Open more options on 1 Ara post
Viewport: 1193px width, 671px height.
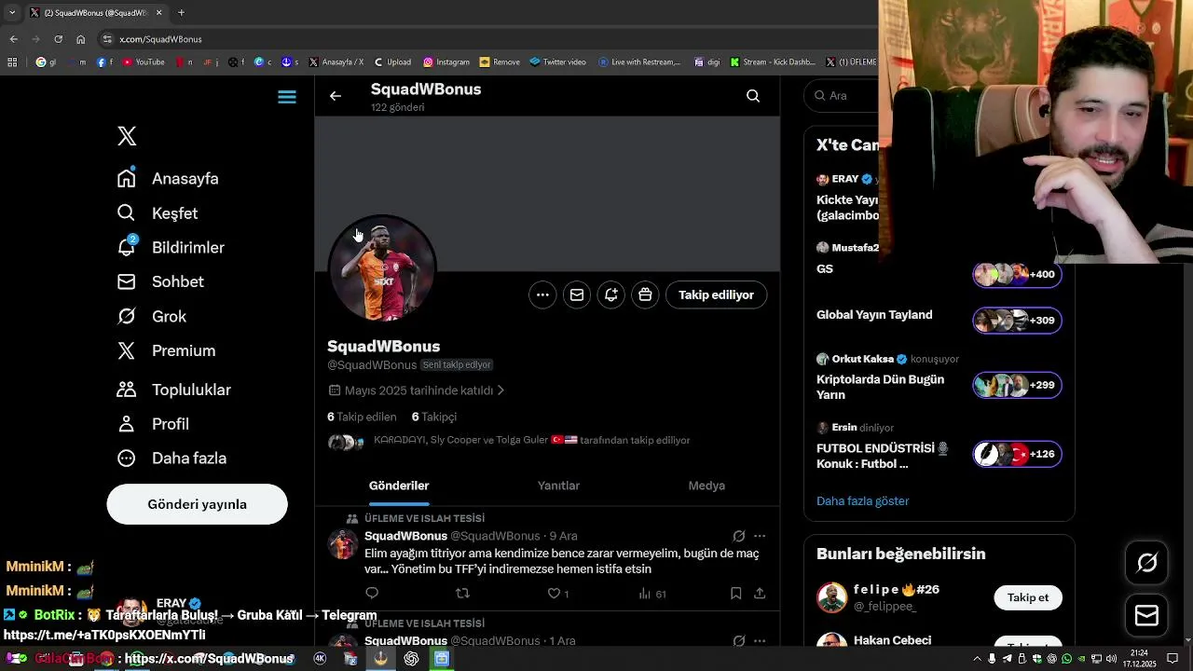pos(760,640)
